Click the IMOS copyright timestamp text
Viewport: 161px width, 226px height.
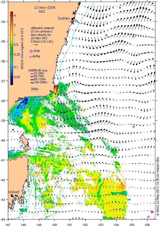click(158, 186)
